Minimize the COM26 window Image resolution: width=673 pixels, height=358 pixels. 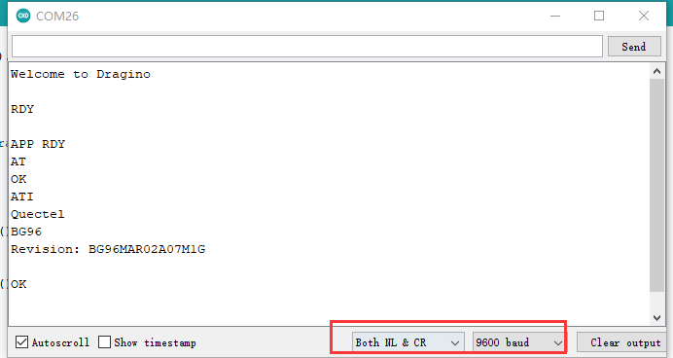[555, 16]
